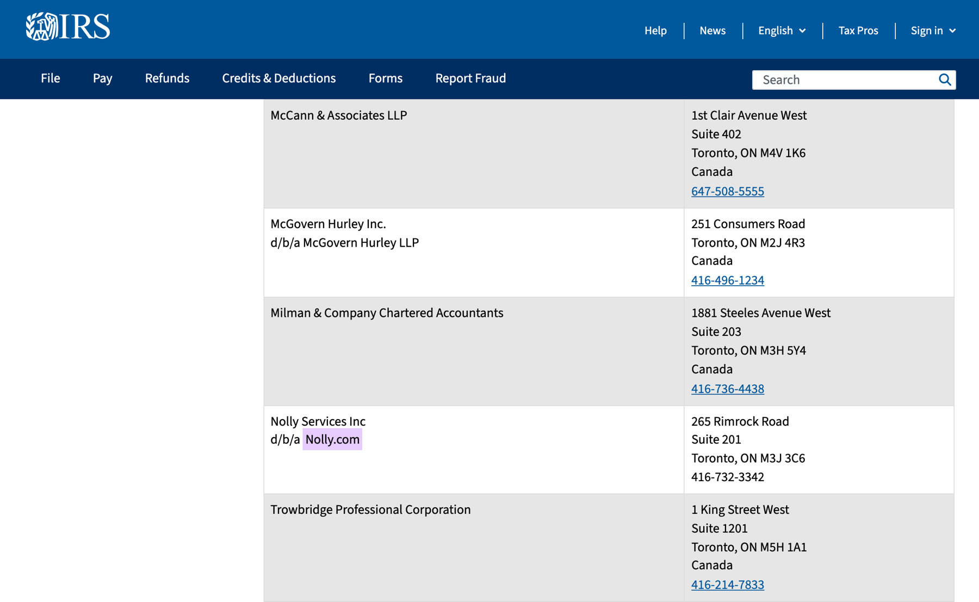Click Trowbridge phone link 416-214-7833
979x602 pixels.
point(728,585)
